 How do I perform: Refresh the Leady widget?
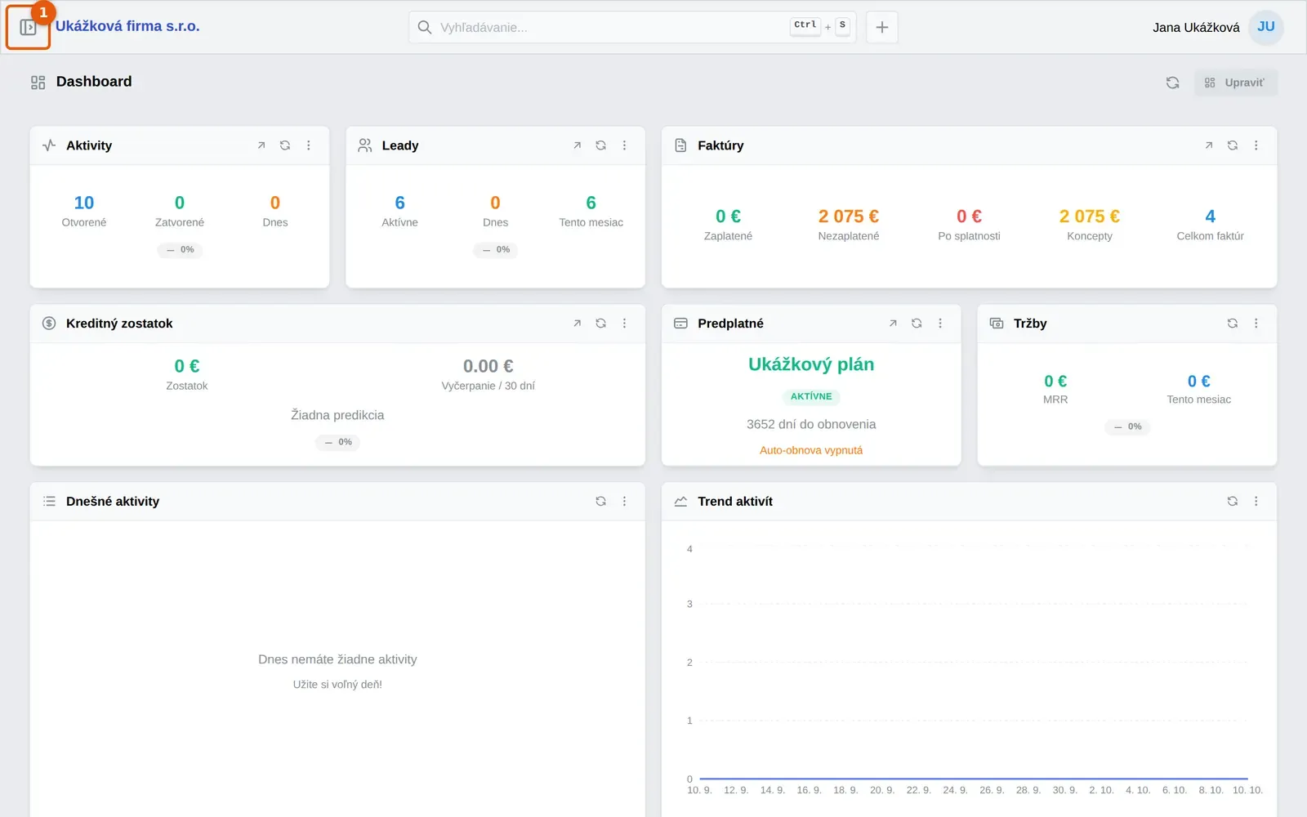coord(601,145)
